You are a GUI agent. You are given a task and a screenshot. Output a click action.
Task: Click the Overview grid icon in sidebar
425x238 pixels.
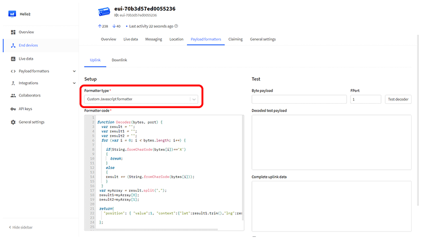[13, 32]
